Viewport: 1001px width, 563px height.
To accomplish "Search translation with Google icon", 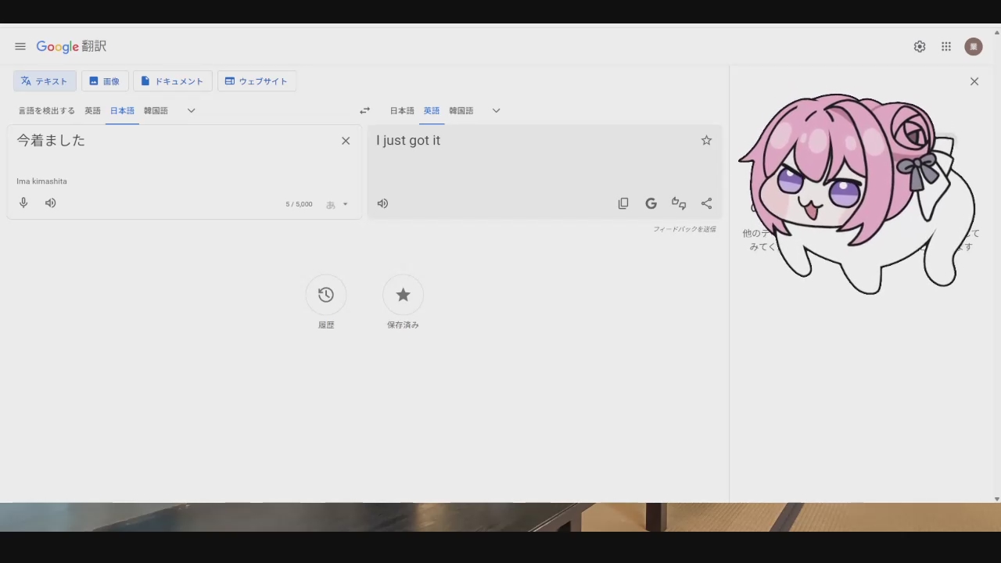I will tap(651, 203).
